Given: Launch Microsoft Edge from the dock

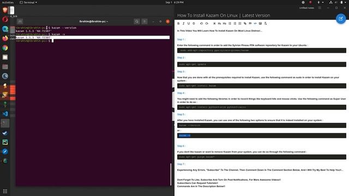Looking at the screenshot, I should pos(5,29).
